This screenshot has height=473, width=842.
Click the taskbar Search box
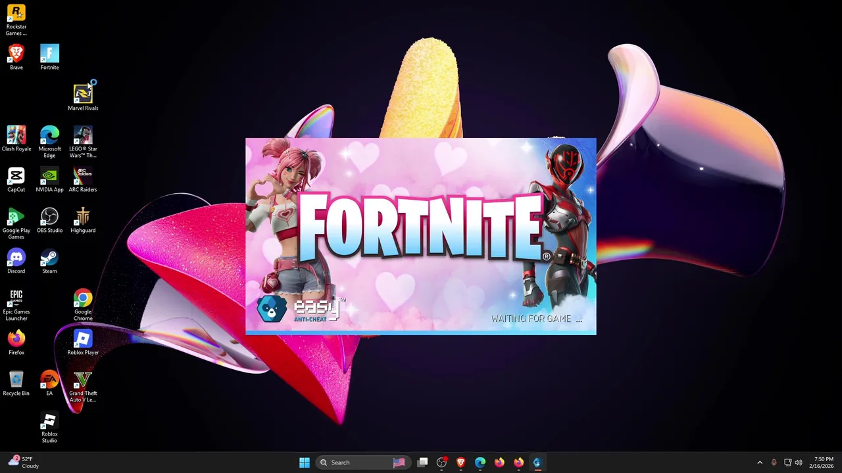pos(363,462)
